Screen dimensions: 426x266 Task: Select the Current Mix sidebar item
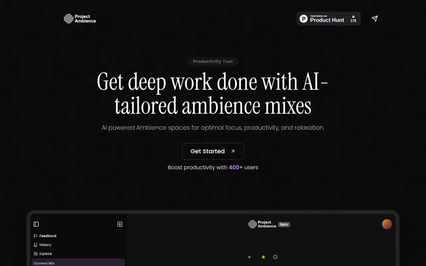coord(78,263)
